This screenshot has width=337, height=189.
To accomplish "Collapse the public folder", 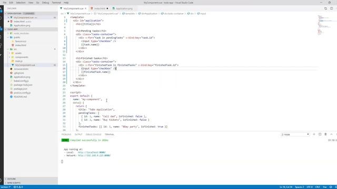I will tap(8, 37).
